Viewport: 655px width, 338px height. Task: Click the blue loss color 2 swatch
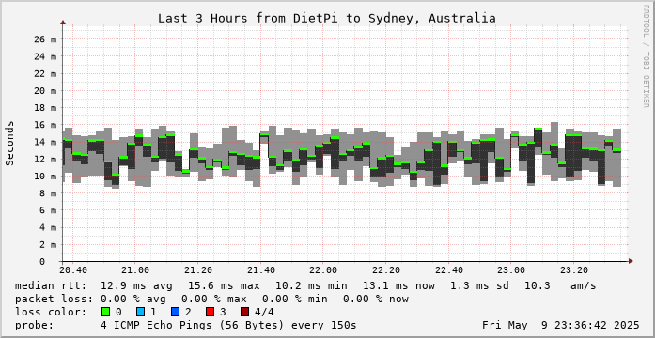pos(175,312)
